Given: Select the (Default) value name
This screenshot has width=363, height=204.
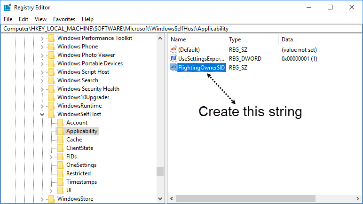Looking at the screenshot, I should pyautogui.click(x=189, y=49).
